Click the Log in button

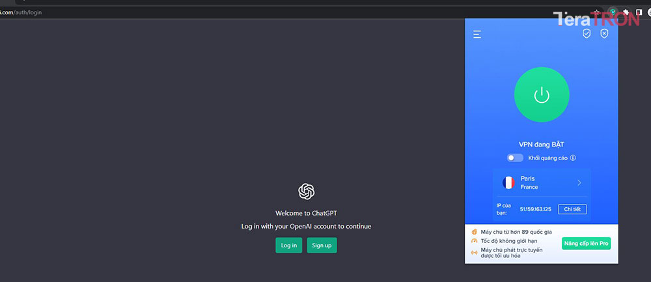[x=288, y=245]
